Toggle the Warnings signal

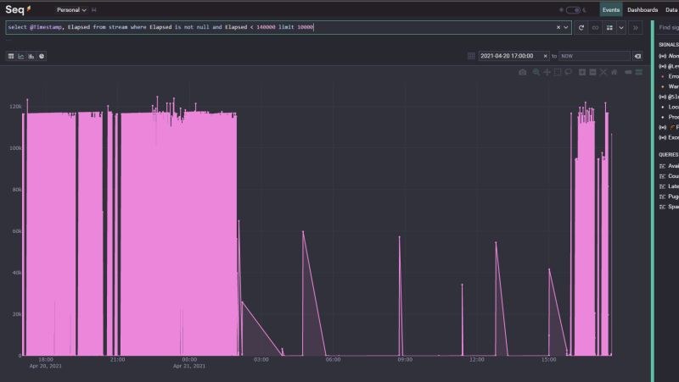pyautogui.click(x=671, y=86)
